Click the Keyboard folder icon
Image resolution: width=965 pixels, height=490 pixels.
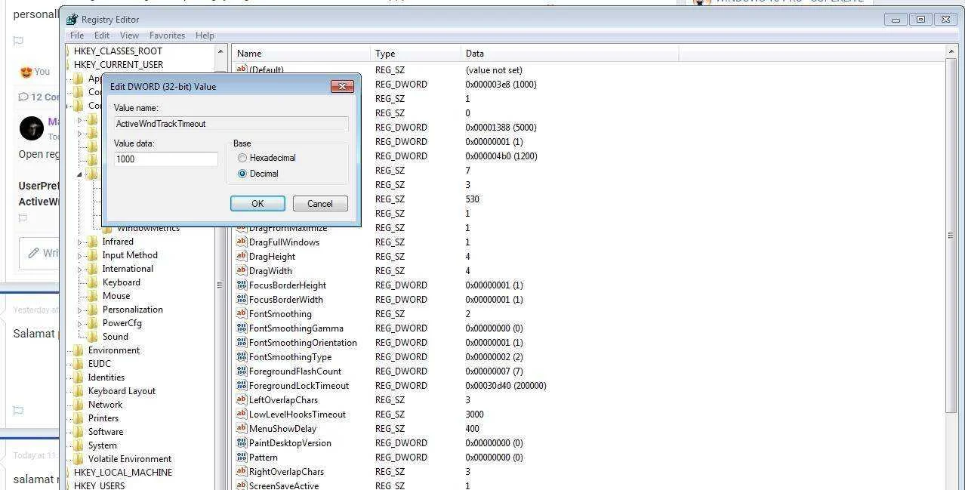pyautogui.click(x=92, y=282)
